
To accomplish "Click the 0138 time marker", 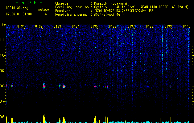I will pyautogui.click(x=150, y=26).
